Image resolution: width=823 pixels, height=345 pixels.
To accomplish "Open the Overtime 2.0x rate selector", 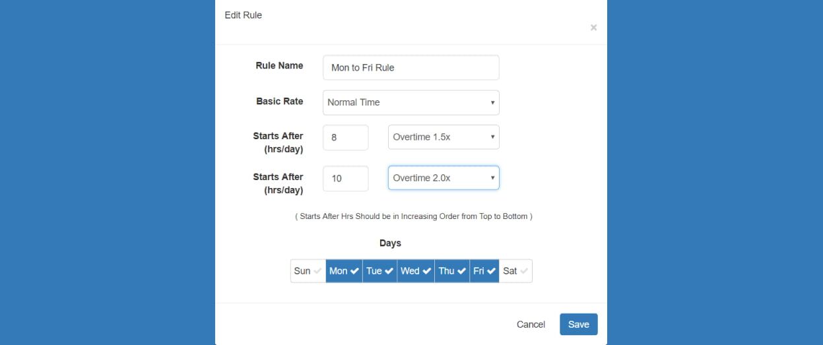I will pos(443,178).
